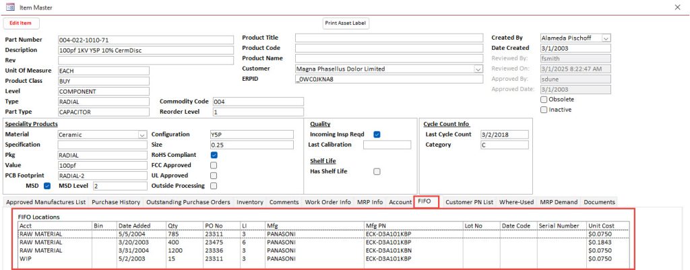This screenshot has width=690, height=270.
Task: Open the Created By dropdown
Action: pyautogui.click(x=606, y=38)
